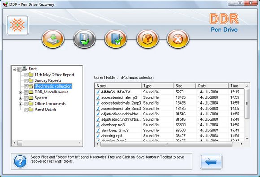Click file list horizontal scroll left arrow
Image resolution: width=260 pixels, height=177 pixels.
(97, 144)
